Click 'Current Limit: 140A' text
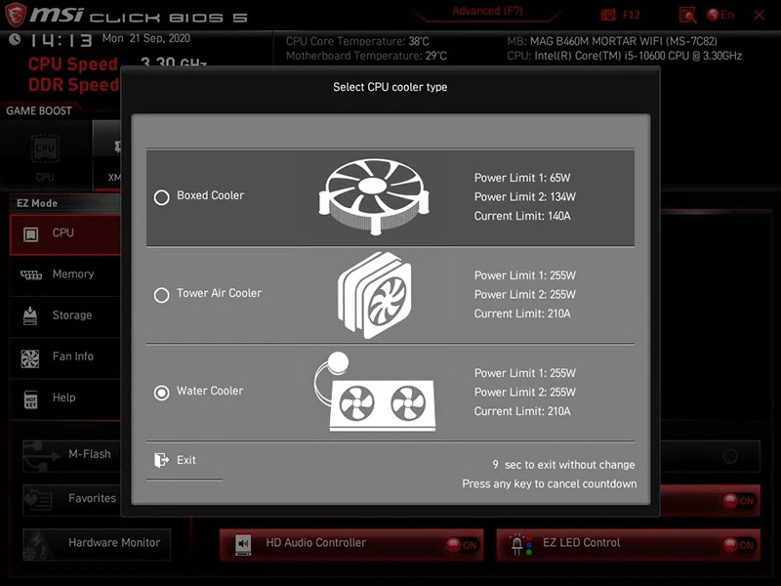Image resolution: width=781 pixels, height=586 pixels. click(522, 216)
